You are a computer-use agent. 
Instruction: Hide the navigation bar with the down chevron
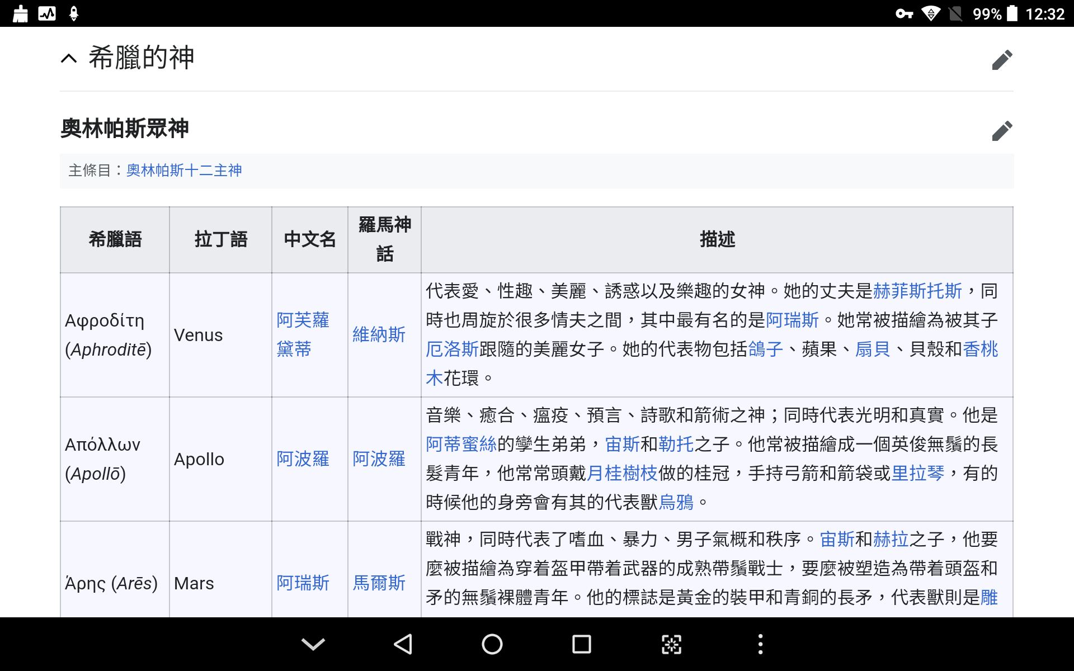(313, 644)
